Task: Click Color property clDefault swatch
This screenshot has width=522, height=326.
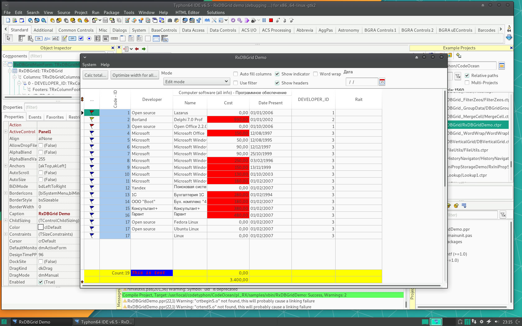Action: pyautogui.click(x=41, y=227)
